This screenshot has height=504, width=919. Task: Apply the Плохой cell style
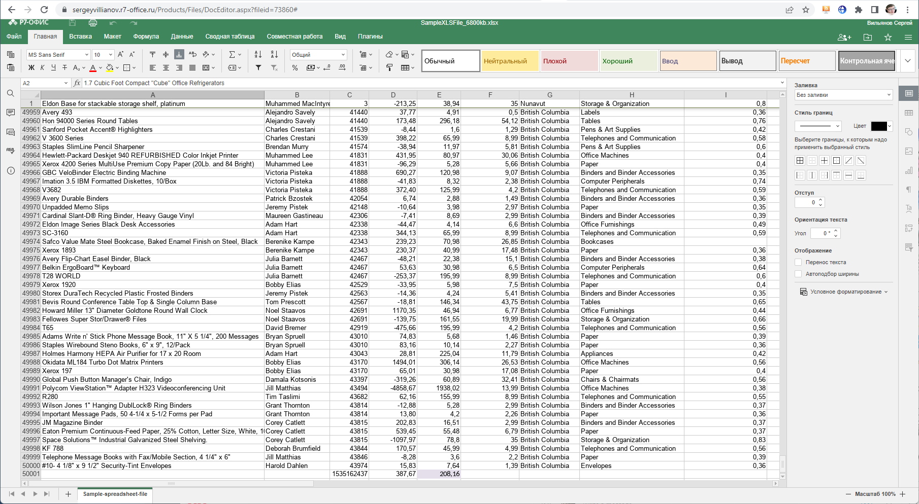click(x=569, y=61)
